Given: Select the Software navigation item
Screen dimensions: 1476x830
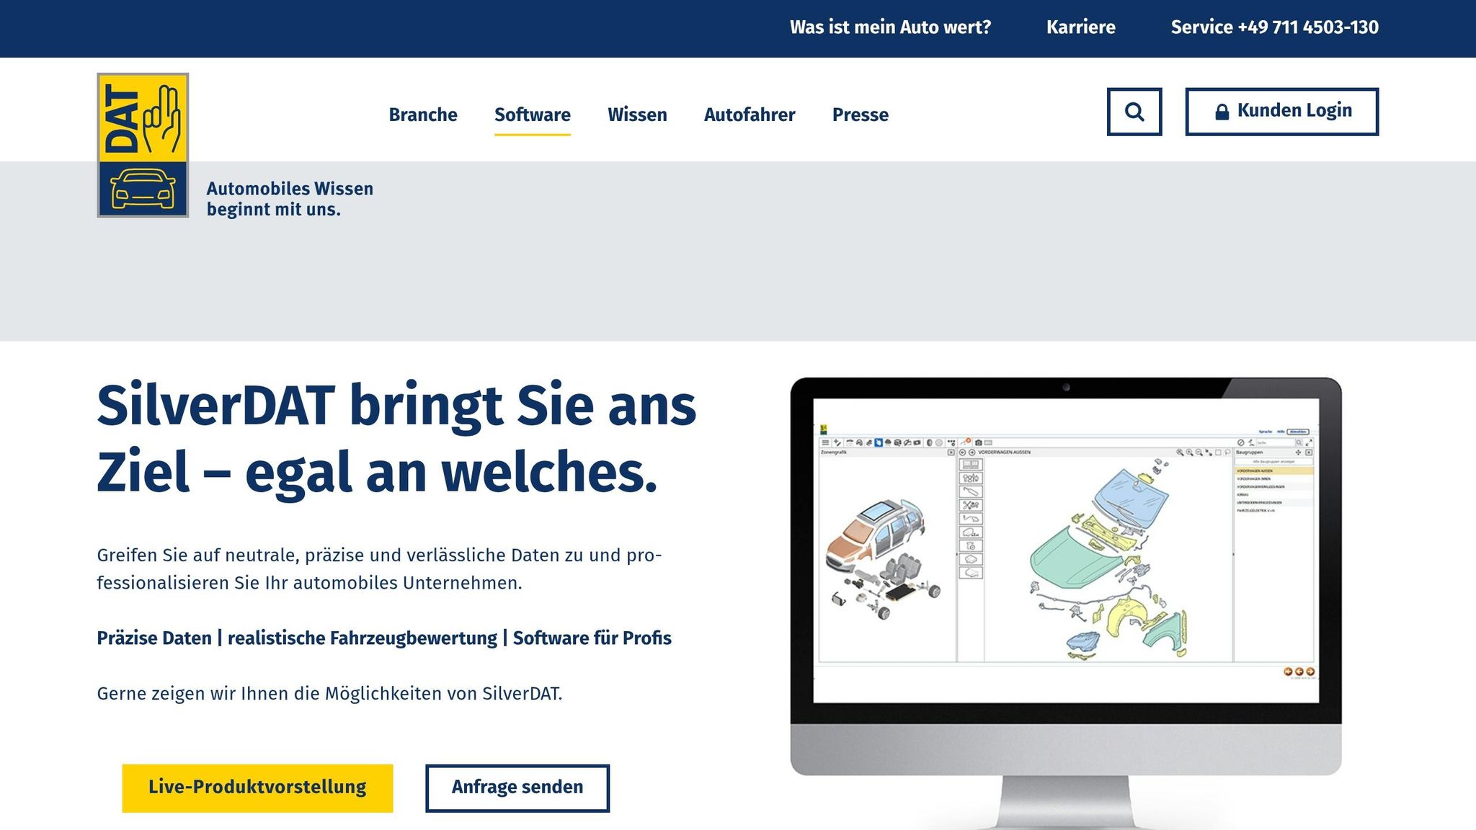Looking at the screenshot, I should (532, 115).
